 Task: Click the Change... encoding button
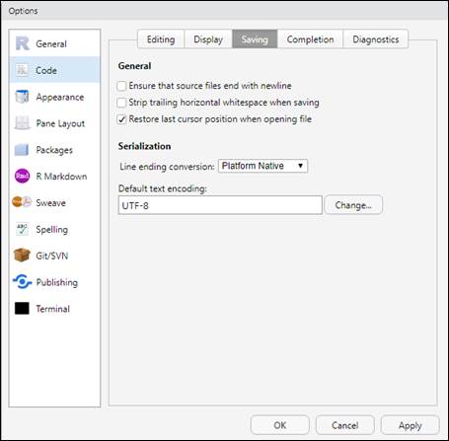click(x=353, y=205)
